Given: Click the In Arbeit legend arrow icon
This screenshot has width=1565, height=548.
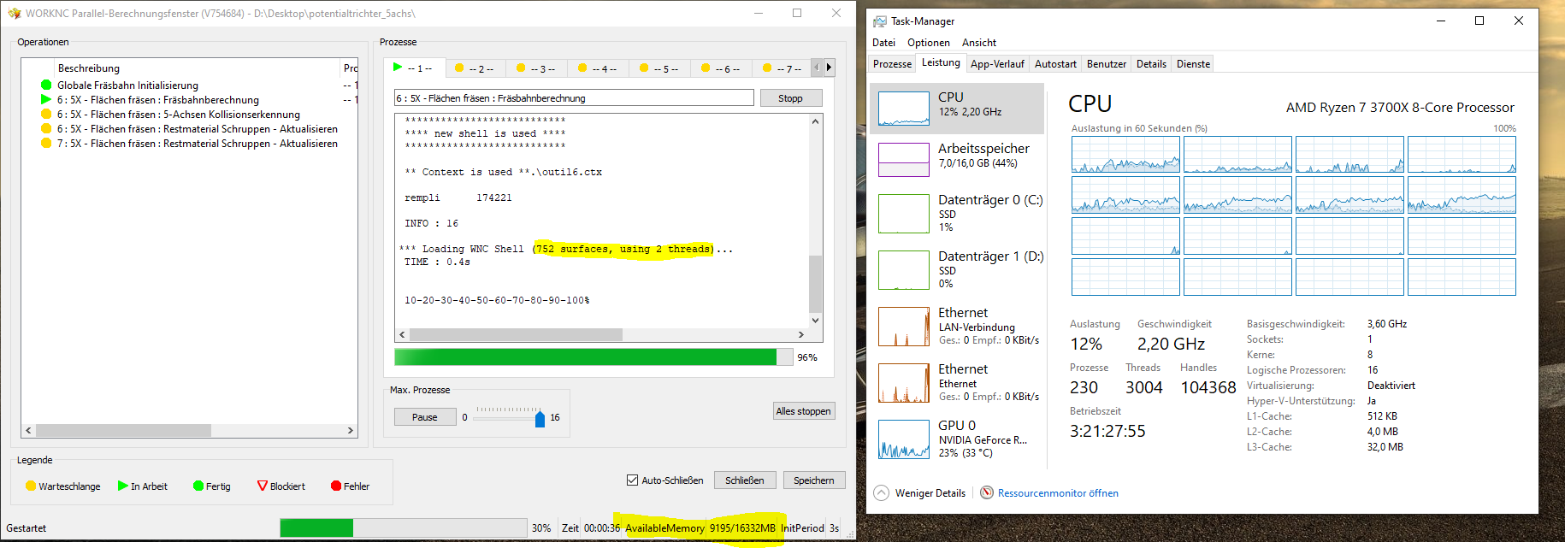Looking at the screenshot, I should pos(123,486).
